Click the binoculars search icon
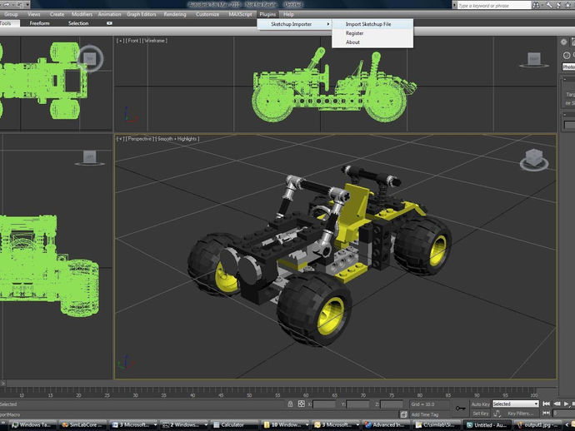 [x=536, y=5]
